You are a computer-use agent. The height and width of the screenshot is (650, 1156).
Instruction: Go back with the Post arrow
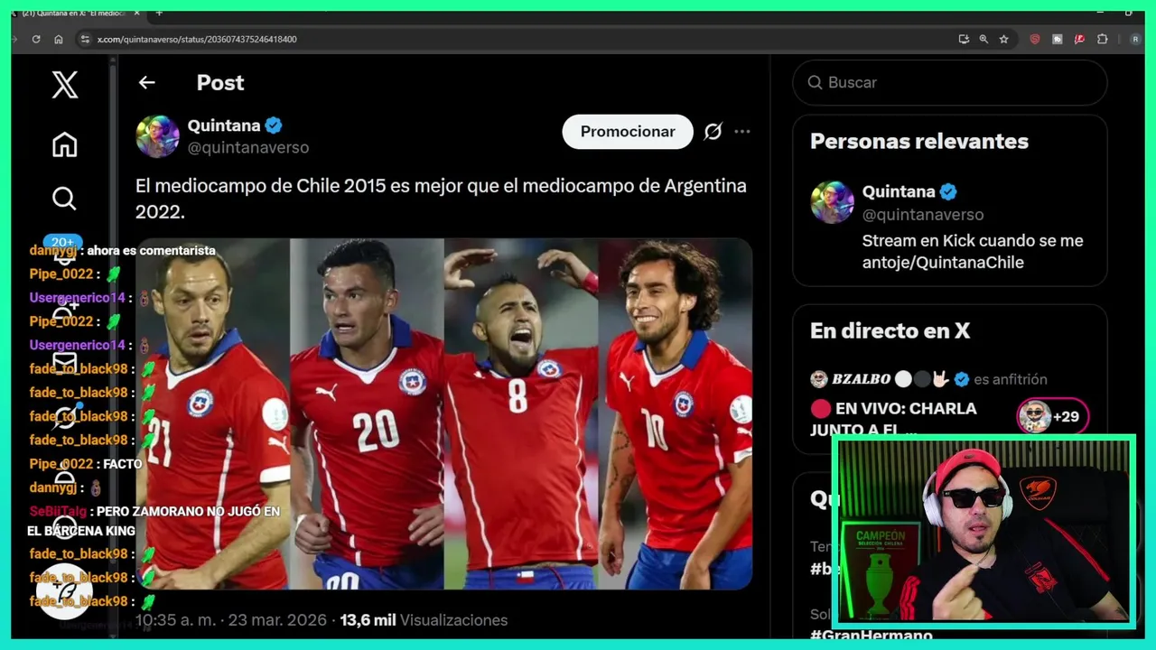pos(147,82)
